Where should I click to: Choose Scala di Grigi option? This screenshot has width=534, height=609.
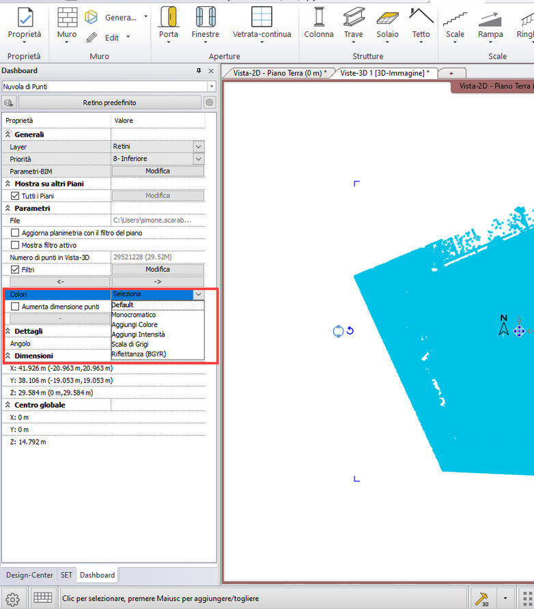[158, 344]
